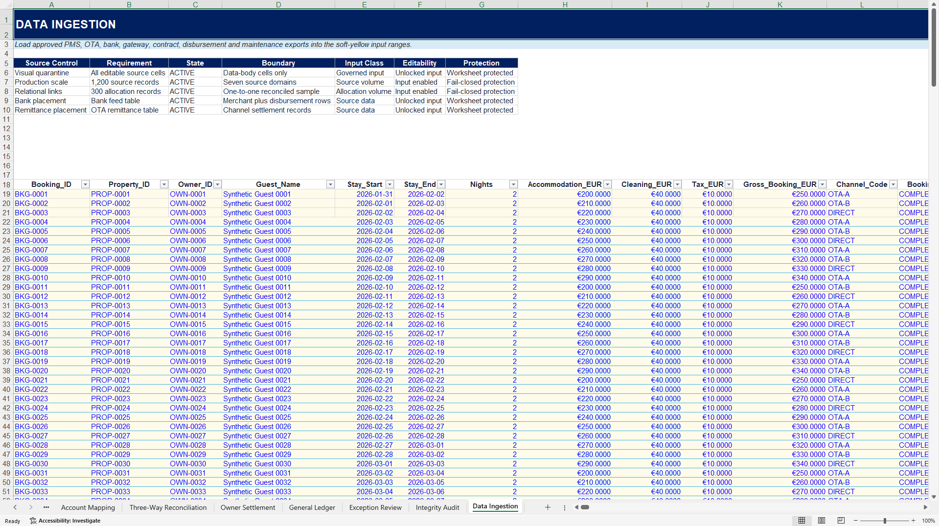939x526 pixels.
Task: Select cell Synthetic Guest 0015
Action: 278,324
